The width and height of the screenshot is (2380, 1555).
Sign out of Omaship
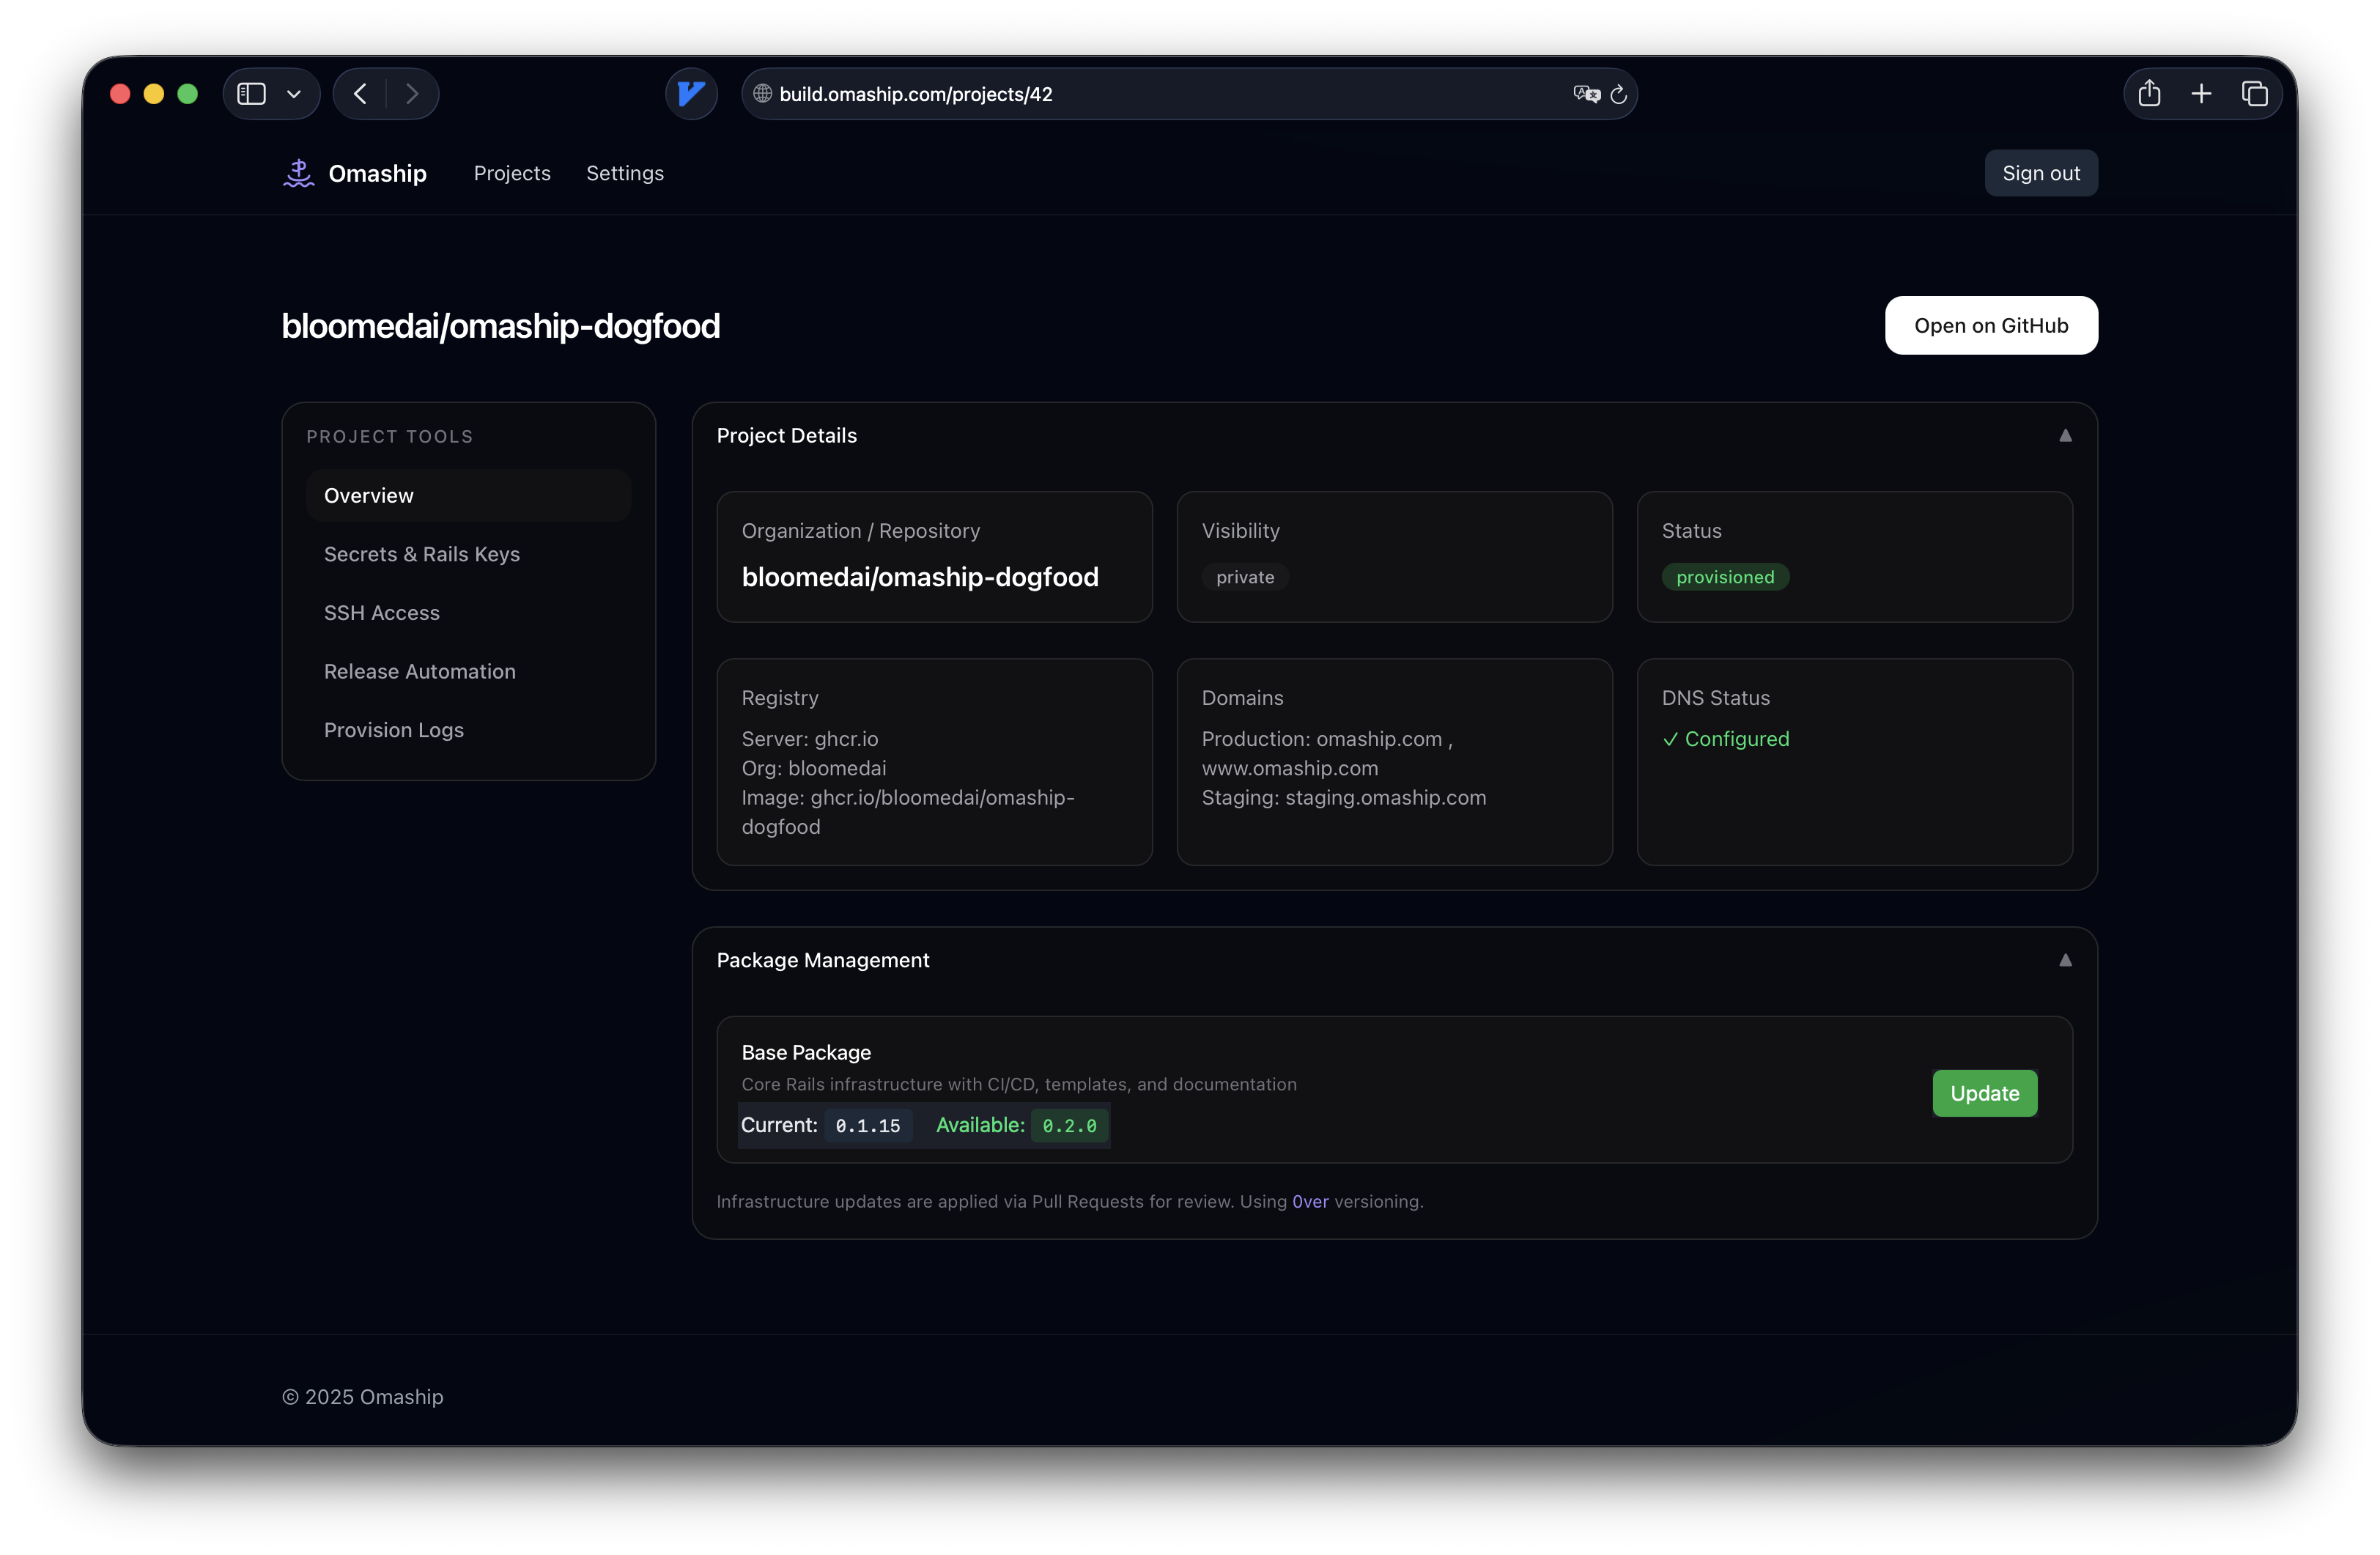[x=2041, y=172]
